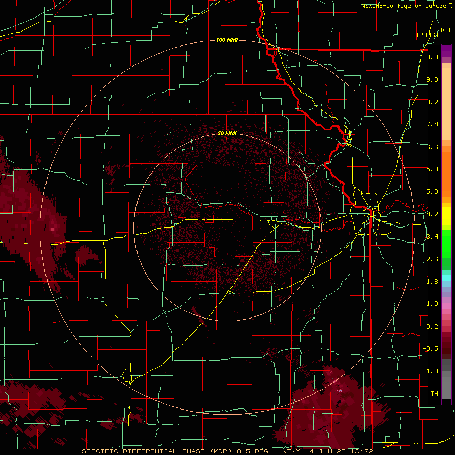
Task: Click the SPECIFIC DIFFERENTIAL PHASE (KDP) product title
Action: (x=157, y=451)
